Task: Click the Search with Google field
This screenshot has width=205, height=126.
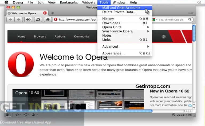Action: click(x=171, y=20)
